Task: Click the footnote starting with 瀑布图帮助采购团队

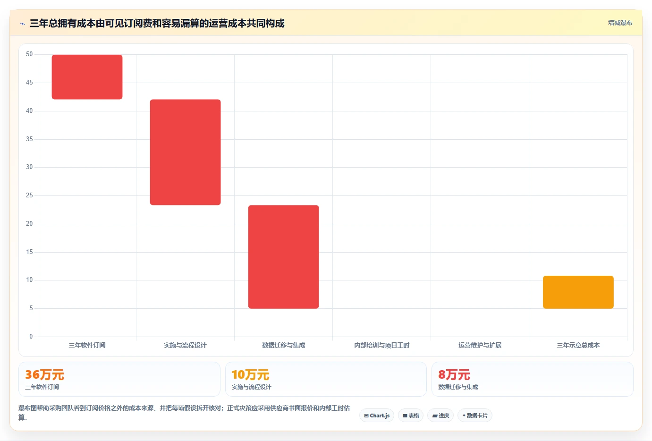Action: coord(184,413)
